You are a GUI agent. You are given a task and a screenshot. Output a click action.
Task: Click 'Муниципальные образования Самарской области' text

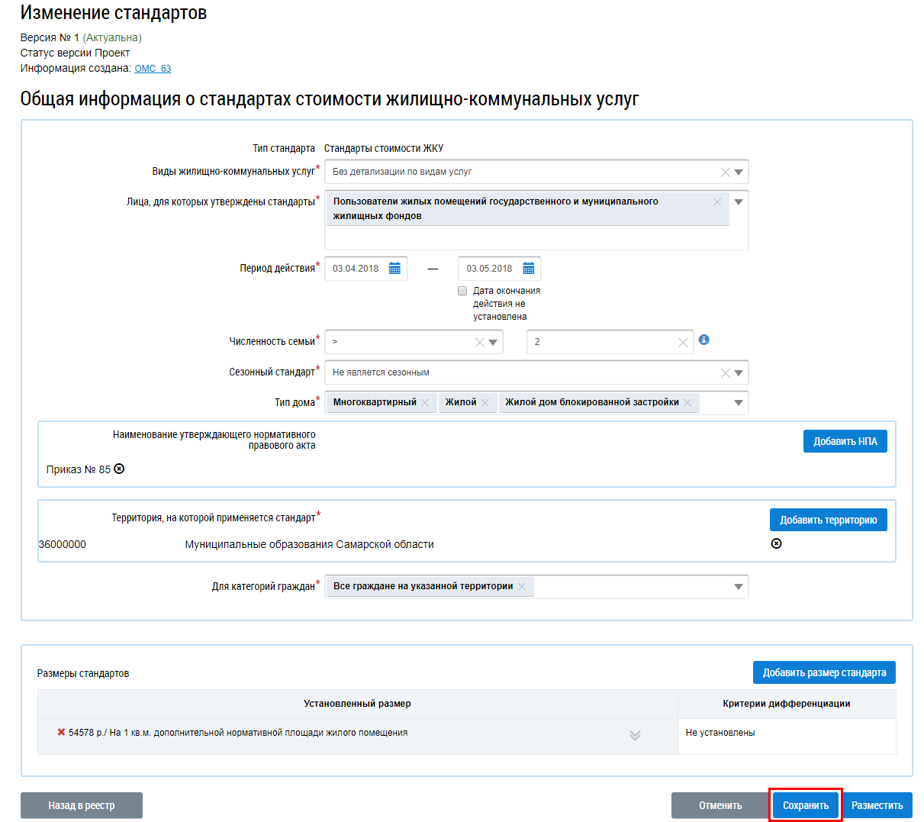(310, 544)
